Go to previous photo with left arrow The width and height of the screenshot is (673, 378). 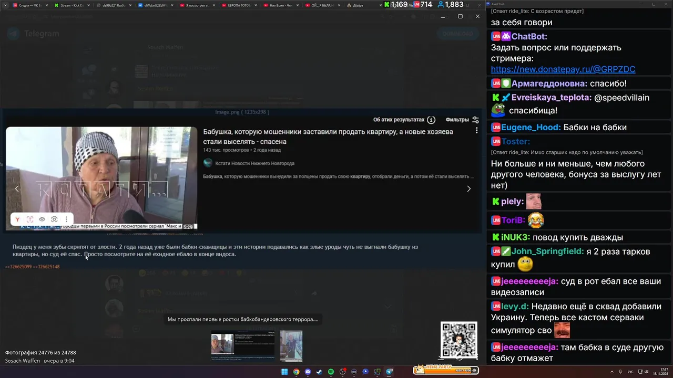pos(17,188)
